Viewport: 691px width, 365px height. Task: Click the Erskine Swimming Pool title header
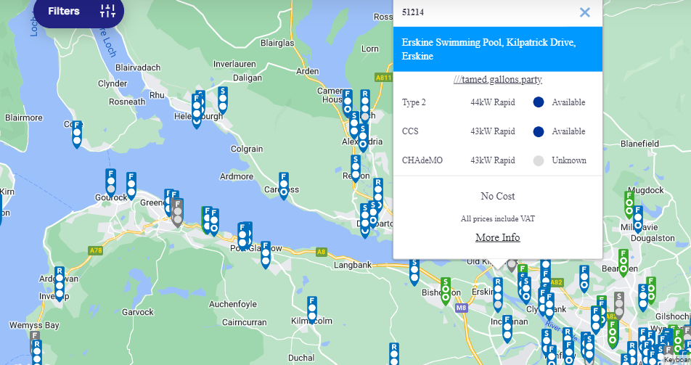click(498, 49)
